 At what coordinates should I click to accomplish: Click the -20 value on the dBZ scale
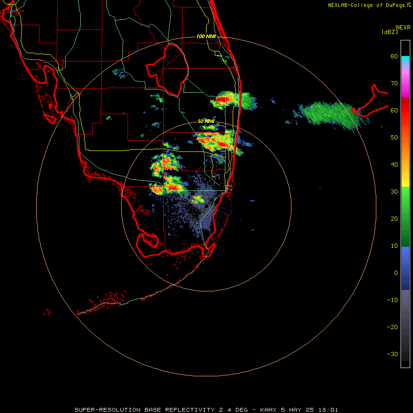392,327
